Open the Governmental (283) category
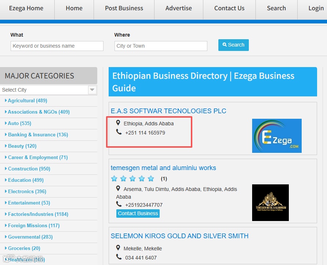Image resolution: width=327 pixels, height=265 pixels. 30,237
